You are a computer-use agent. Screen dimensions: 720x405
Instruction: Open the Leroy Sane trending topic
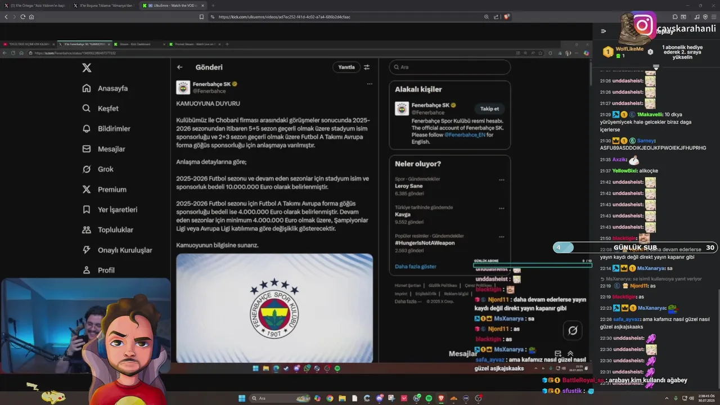coord(409,186)
